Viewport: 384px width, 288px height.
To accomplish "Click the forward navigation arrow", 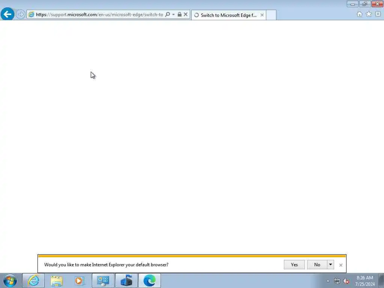I will pos(21,14).
